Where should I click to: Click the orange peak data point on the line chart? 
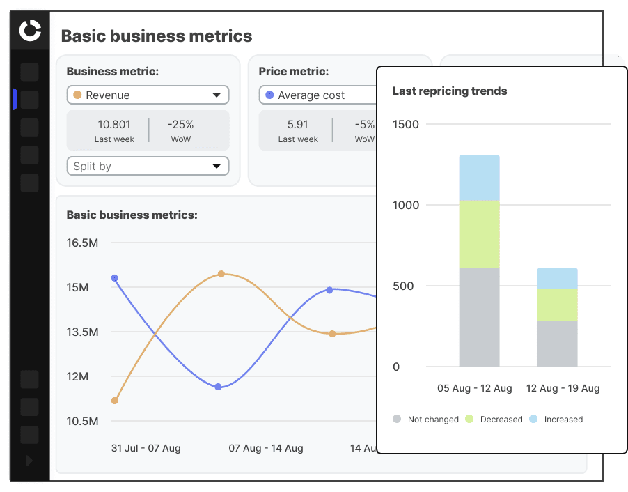pyautogui.click(x=221, y=274)
